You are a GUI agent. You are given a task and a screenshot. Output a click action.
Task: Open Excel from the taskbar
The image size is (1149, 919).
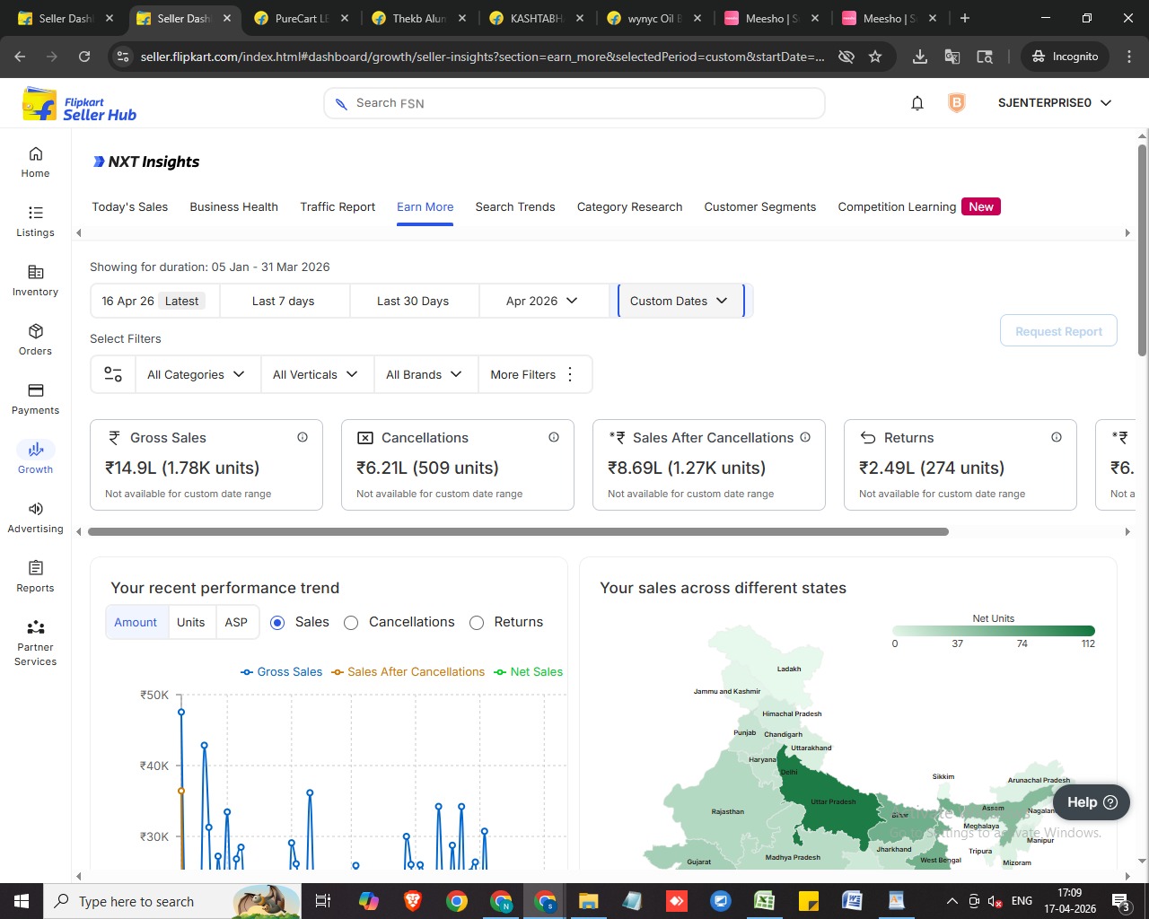764,901
